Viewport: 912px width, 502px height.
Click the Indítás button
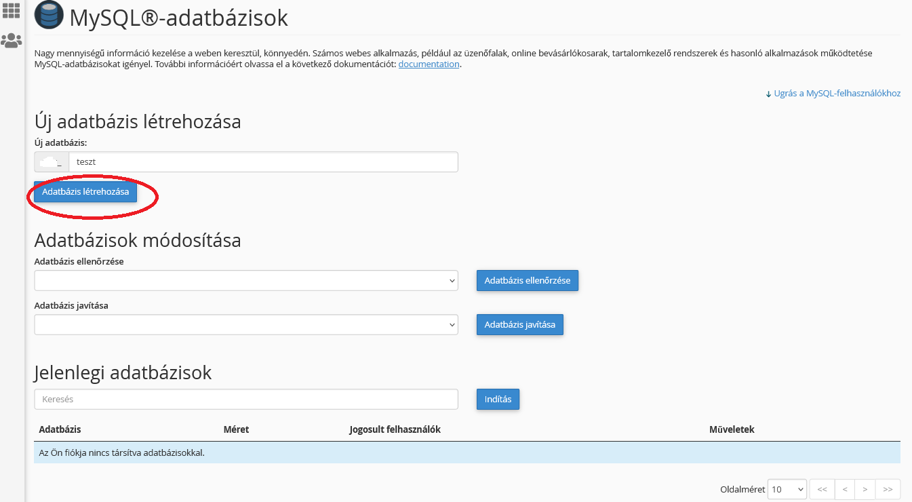pos(498,399)
